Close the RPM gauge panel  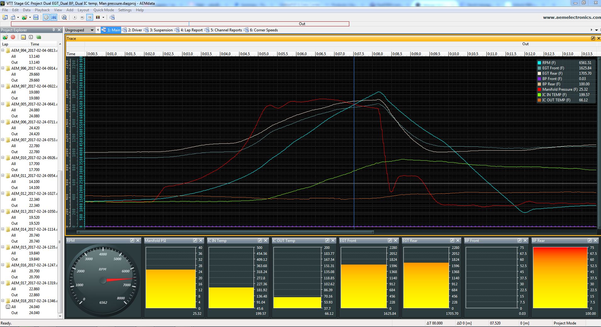(x=138, y=240)
